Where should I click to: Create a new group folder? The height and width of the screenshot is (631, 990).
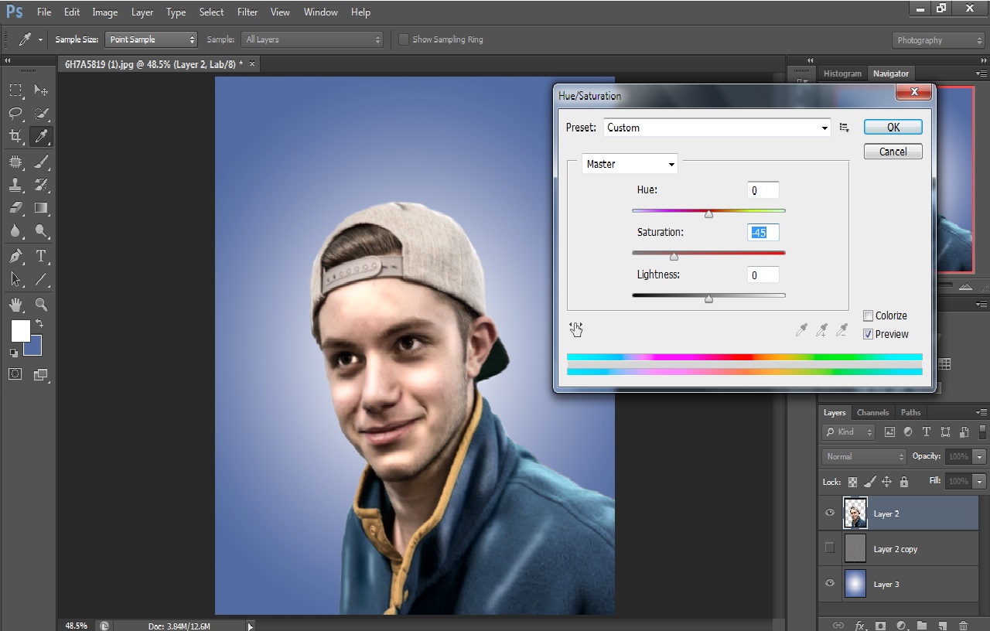(922, 625)
